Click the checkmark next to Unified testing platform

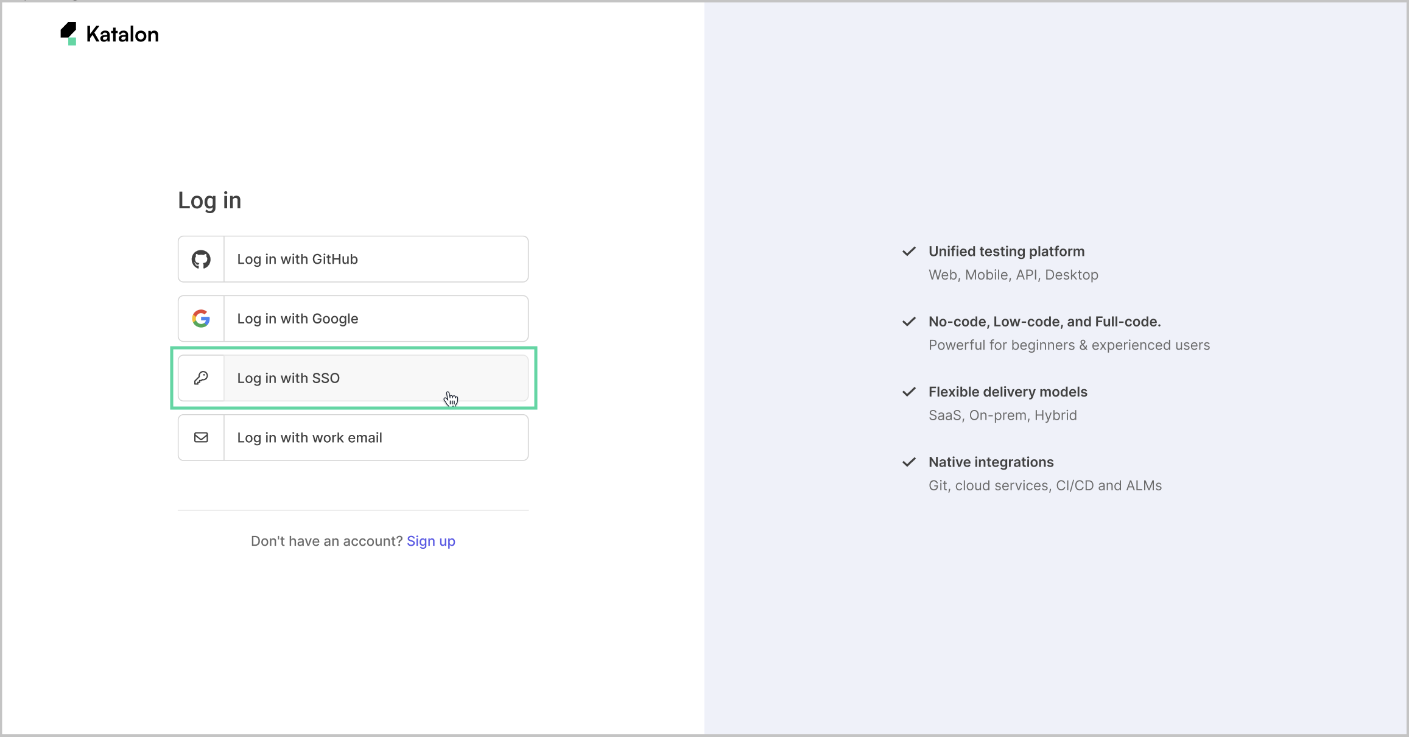click(x=908, y=251)
